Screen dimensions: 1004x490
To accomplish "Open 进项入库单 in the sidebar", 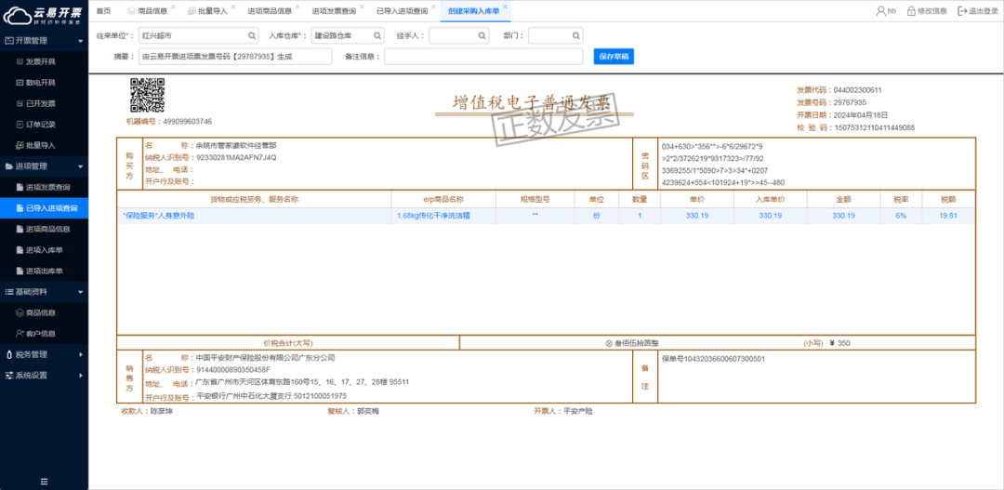I will coord(44,250).
